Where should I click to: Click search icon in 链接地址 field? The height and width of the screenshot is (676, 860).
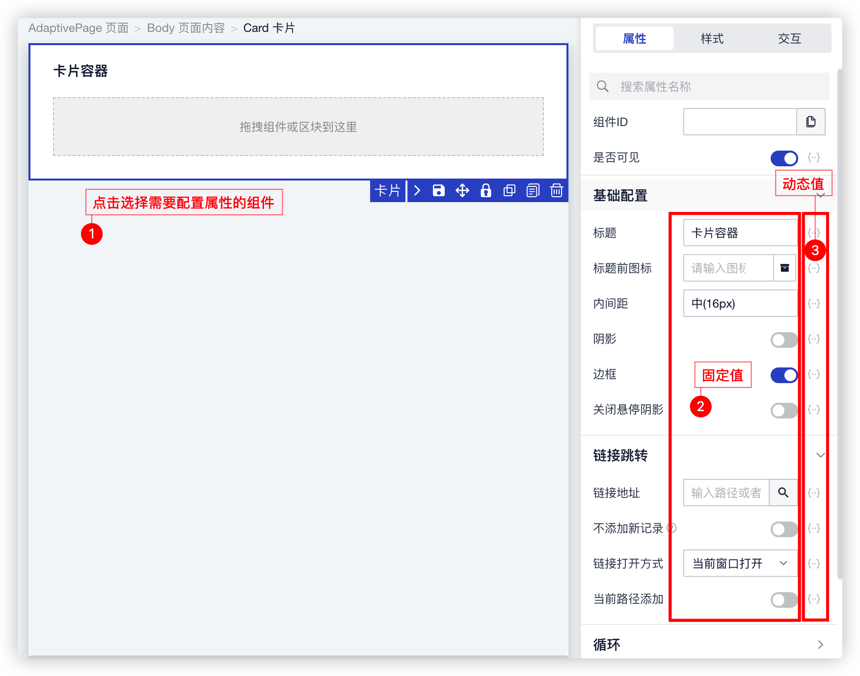(x=783, y=493)
